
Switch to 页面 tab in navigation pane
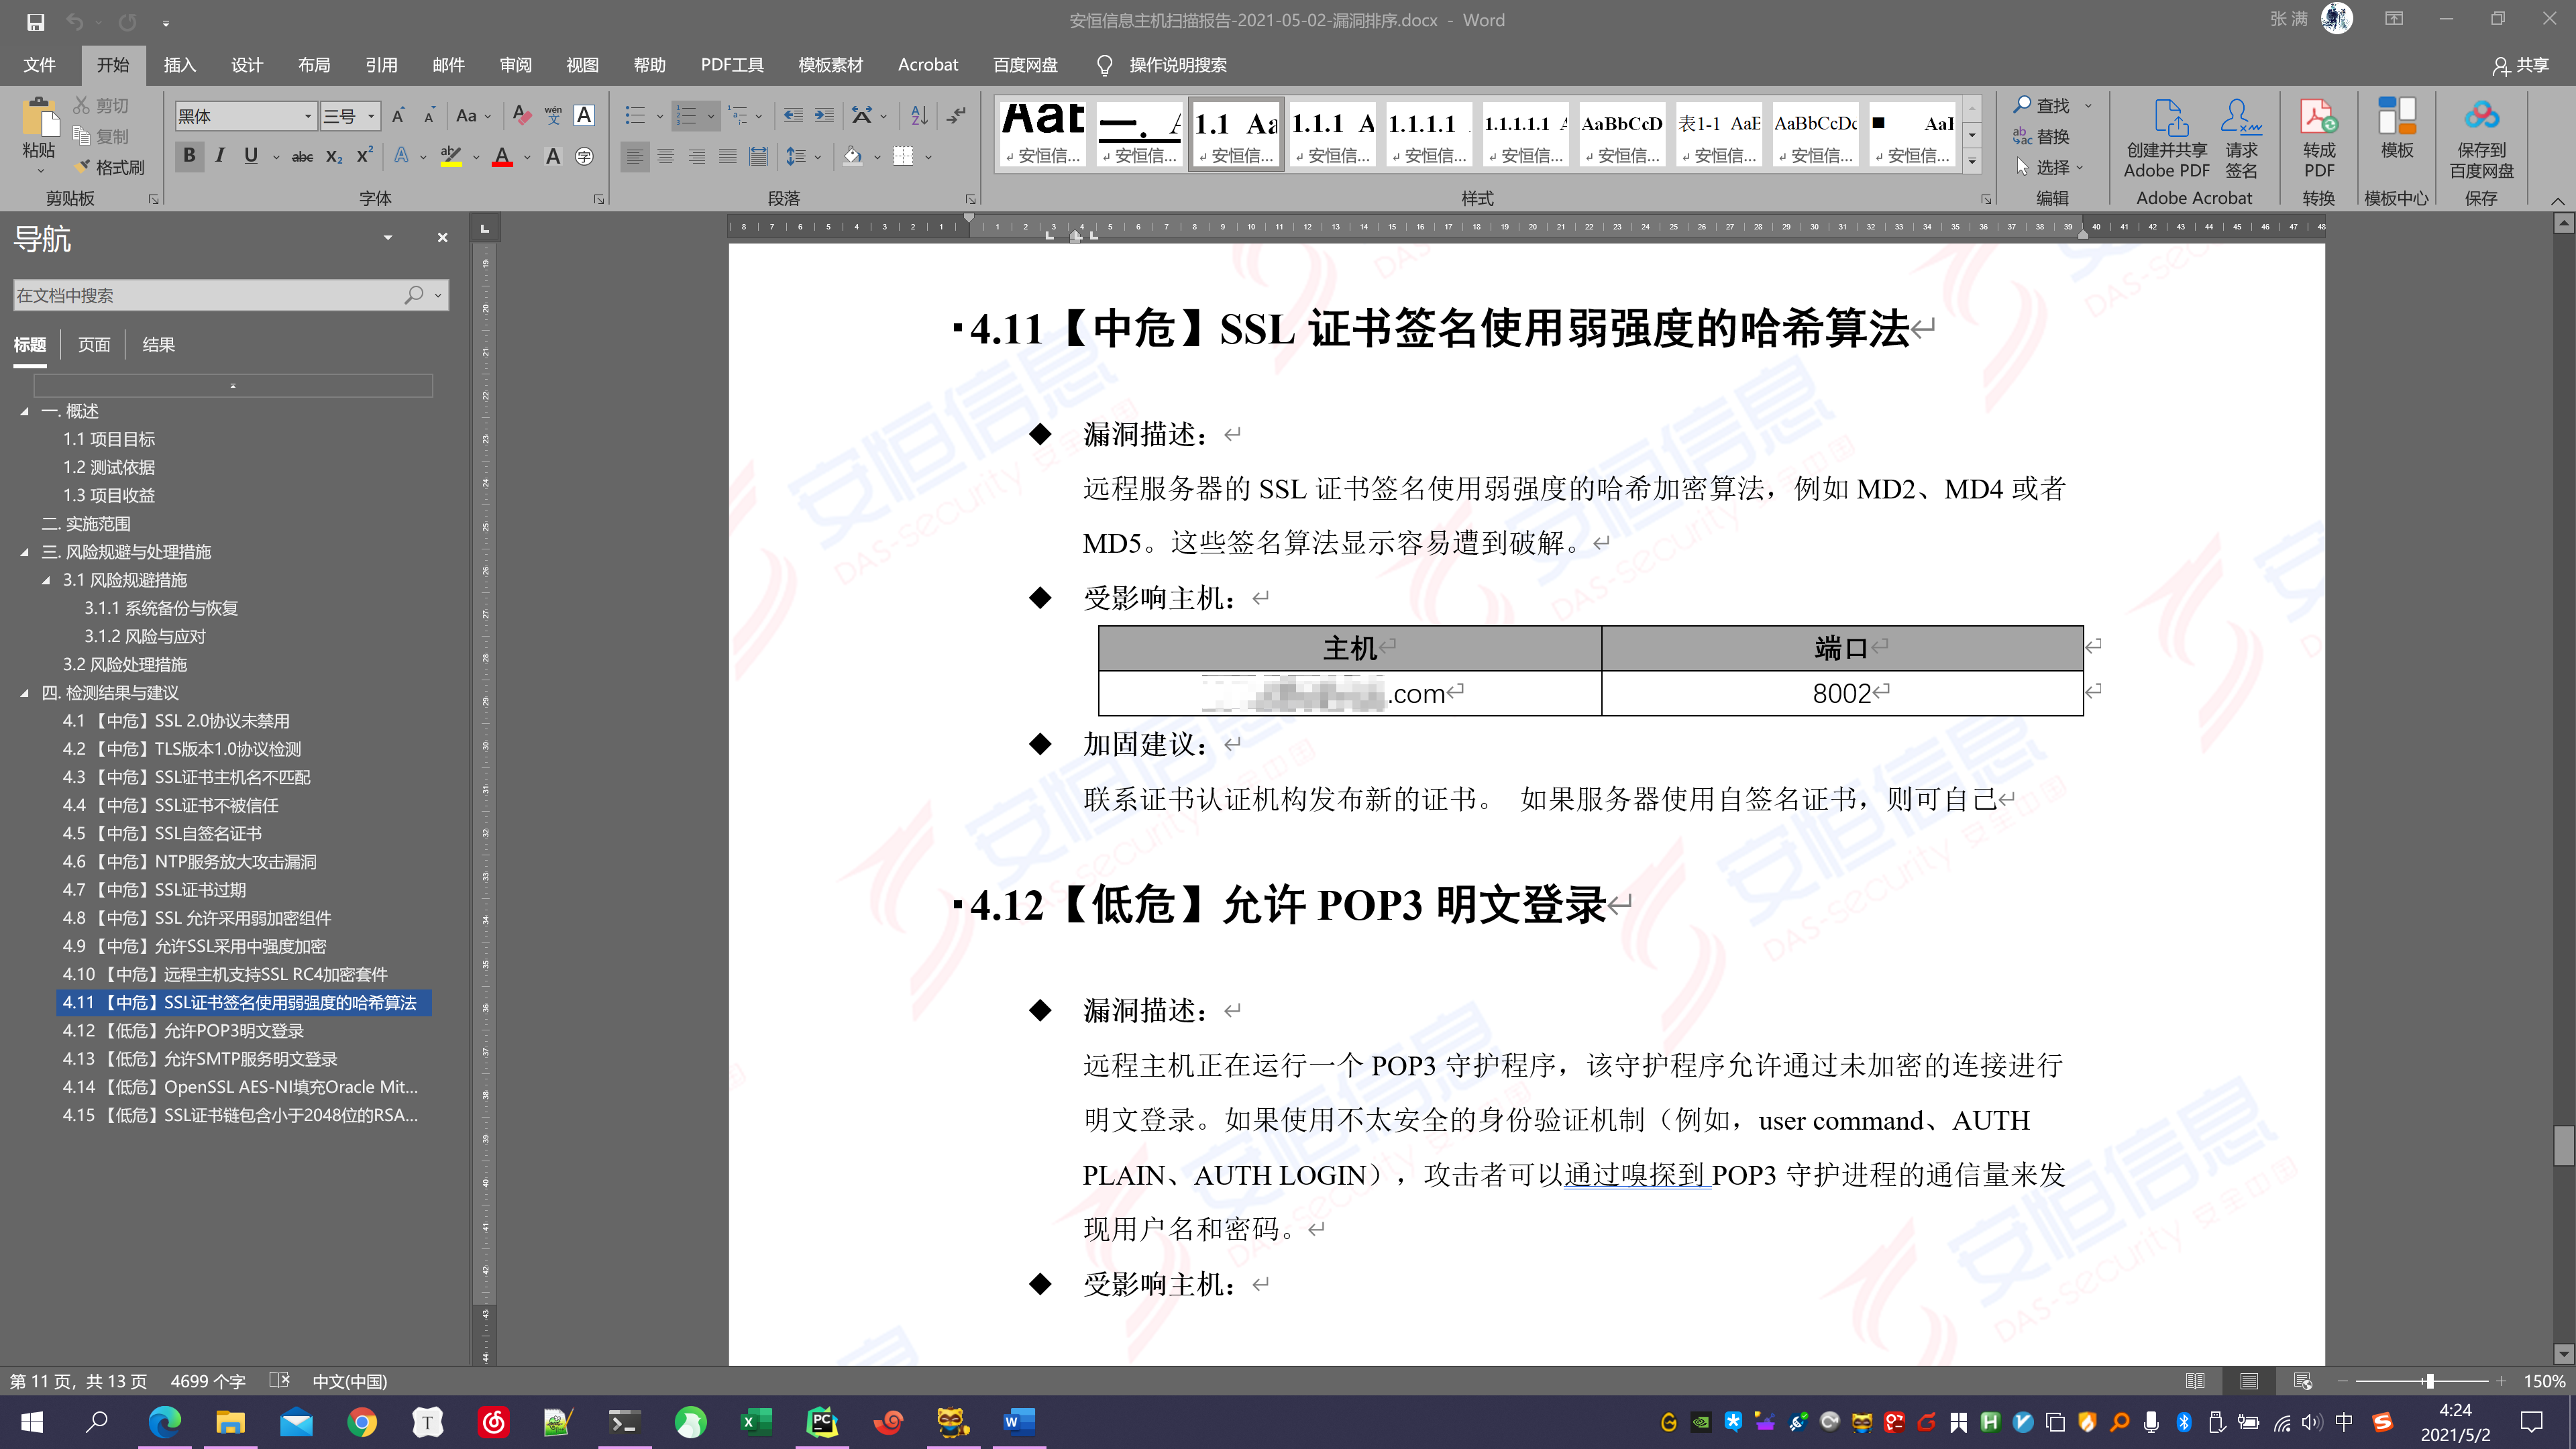[94, 345]
